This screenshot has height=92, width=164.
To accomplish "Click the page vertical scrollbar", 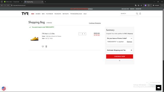I will 163,34.
